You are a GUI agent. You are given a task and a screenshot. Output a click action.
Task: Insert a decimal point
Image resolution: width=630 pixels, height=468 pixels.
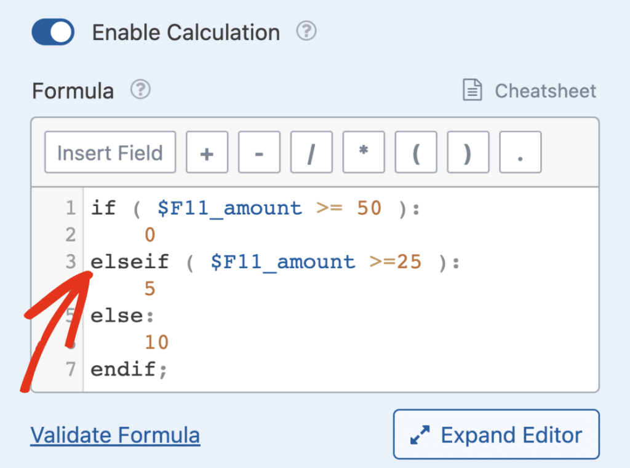[x=520, y=152]
